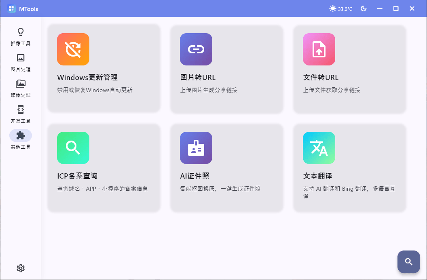The width and height of the screenshot is (427, 280).
Task: Select the ICP备案查询 magnifier icon
Action: pyautogui.click(x=73, y=148)
